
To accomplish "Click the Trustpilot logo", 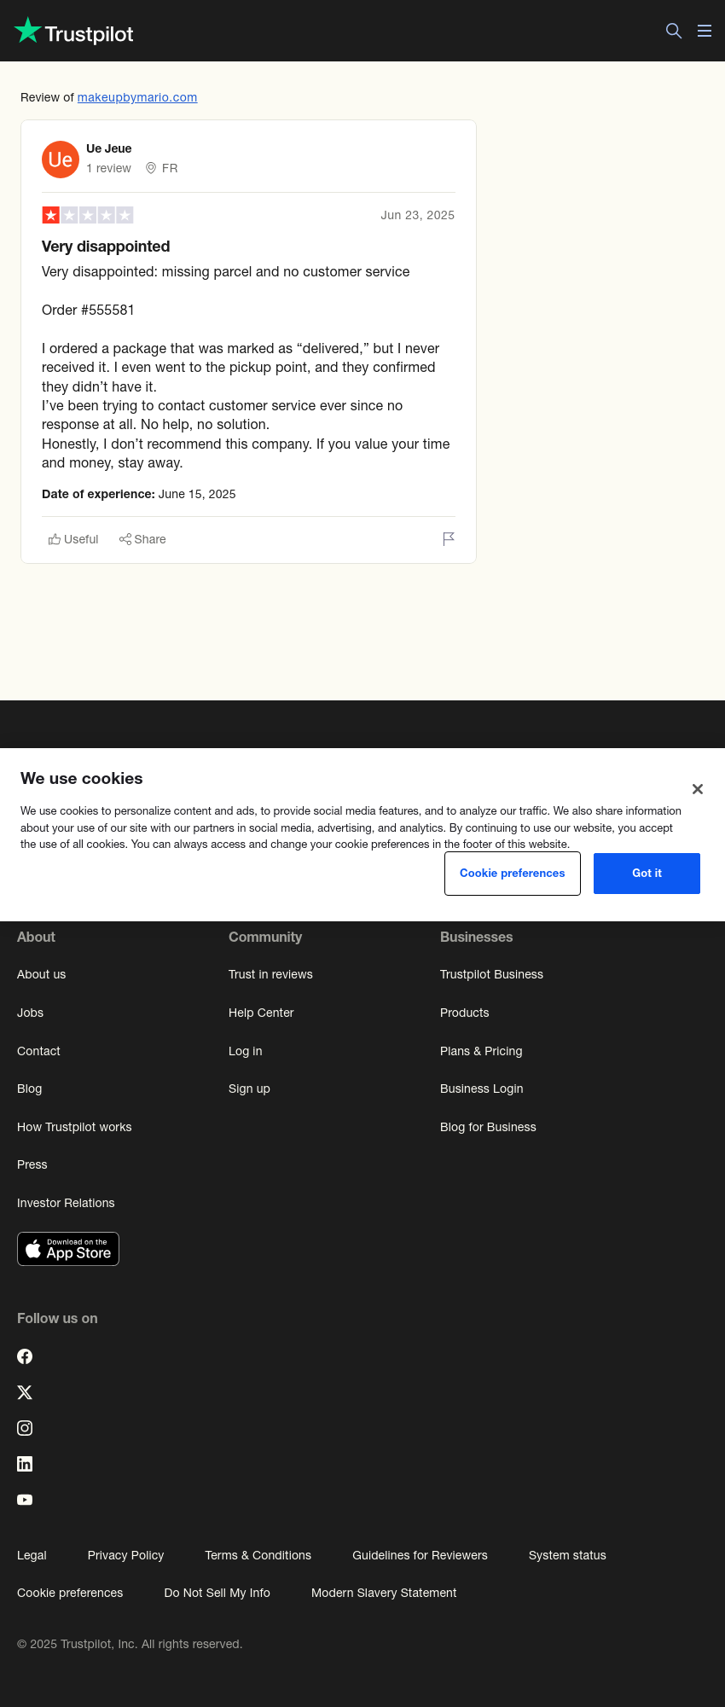I will (74, 32).
